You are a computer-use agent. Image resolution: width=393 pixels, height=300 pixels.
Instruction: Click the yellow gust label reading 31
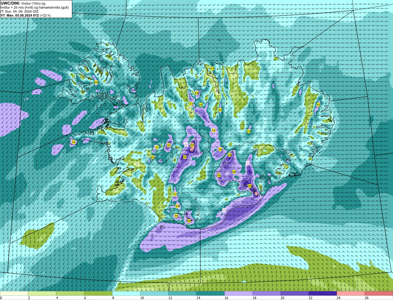click(x=157, y=147)
